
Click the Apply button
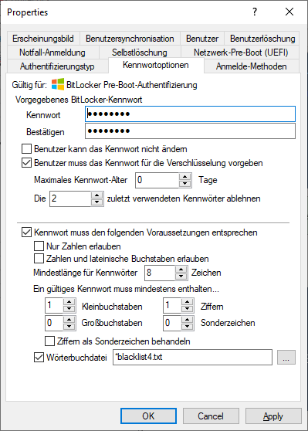[x=273, y=416]
